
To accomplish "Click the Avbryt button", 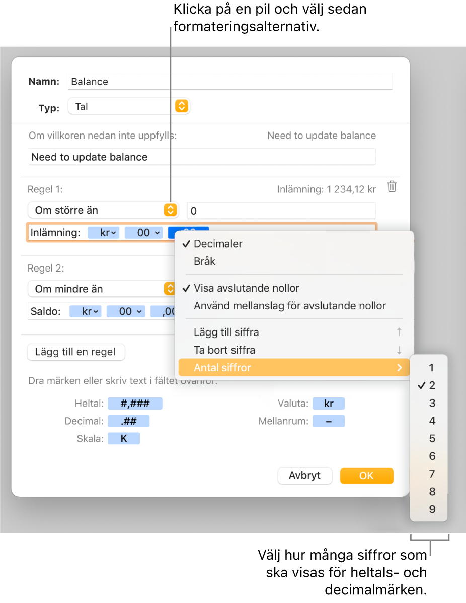I will click(x=304, y=476).
